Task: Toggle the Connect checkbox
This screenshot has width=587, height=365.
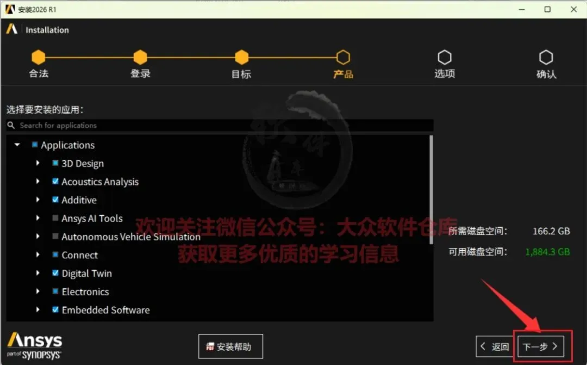Action: point(55,255)
